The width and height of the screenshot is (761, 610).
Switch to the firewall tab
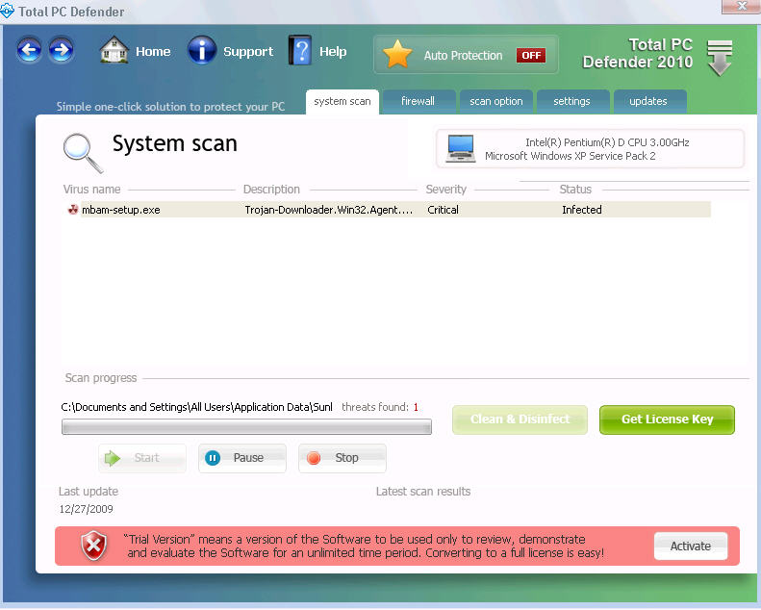418,101
